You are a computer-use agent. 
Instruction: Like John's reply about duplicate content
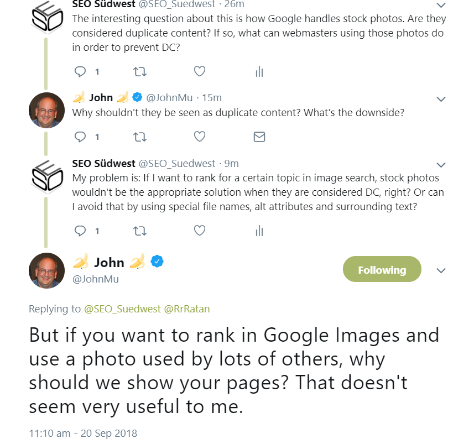coord(199,137)
